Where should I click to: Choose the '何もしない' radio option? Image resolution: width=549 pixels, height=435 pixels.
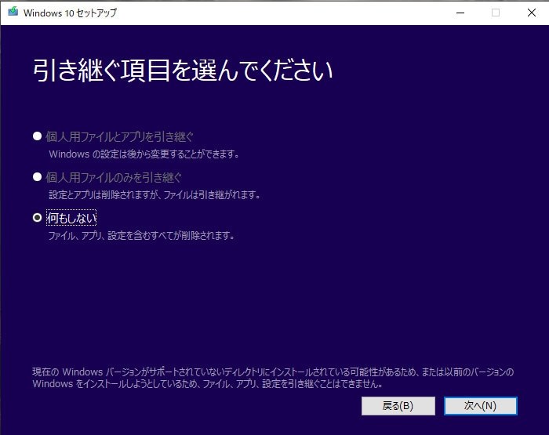pyautogui.click(x=37, y=218)
